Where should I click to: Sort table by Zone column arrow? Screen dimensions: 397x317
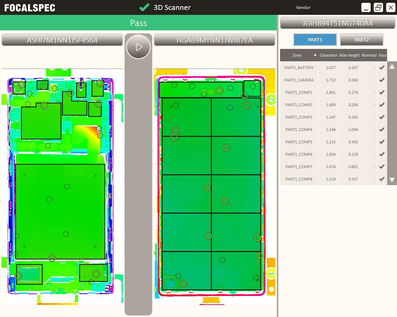(x=315, y=55)
